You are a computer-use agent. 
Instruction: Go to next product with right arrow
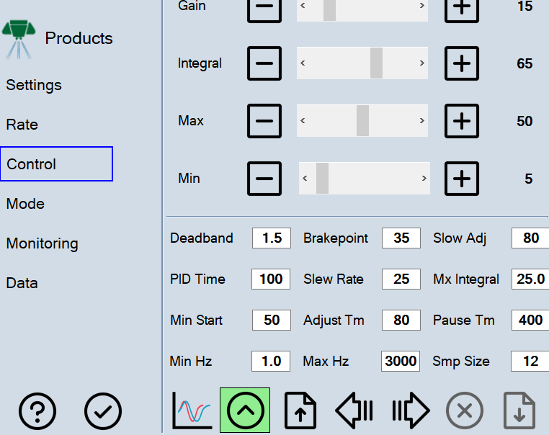coord(410,411)
